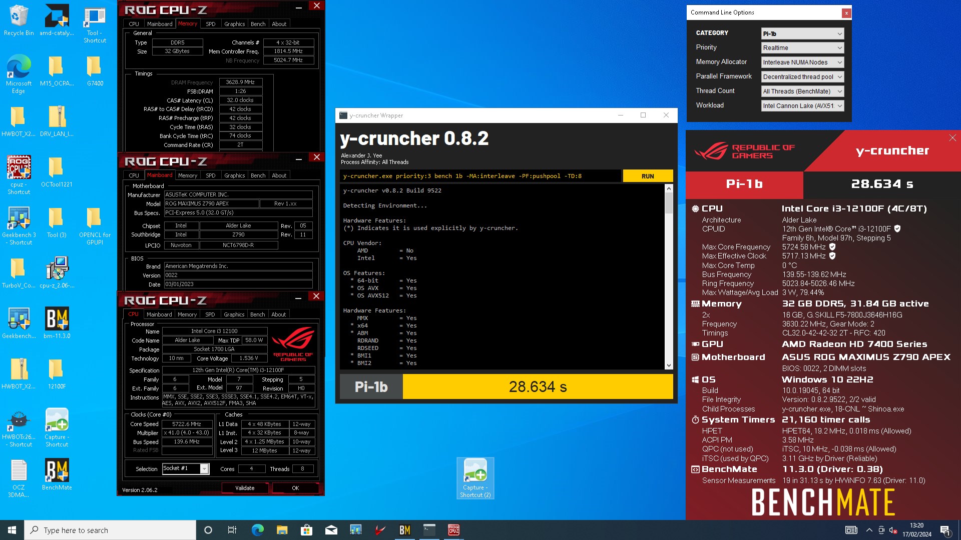
Task: Open About tab in CPU-Z Mainboard window
Action: [279, 175]
